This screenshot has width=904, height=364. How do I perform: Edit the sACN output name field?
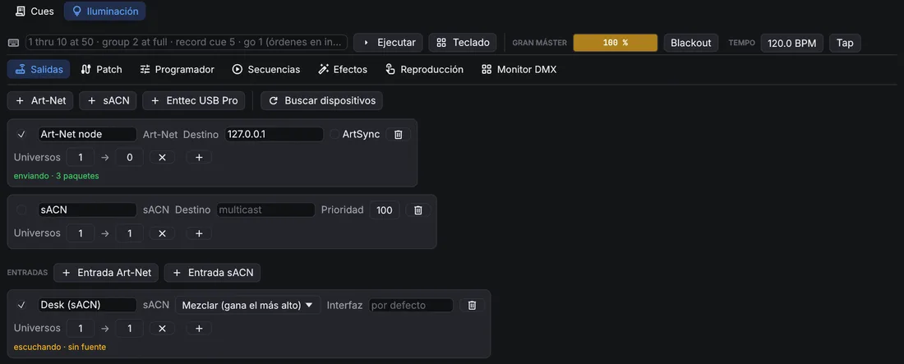tap(88, 210)
